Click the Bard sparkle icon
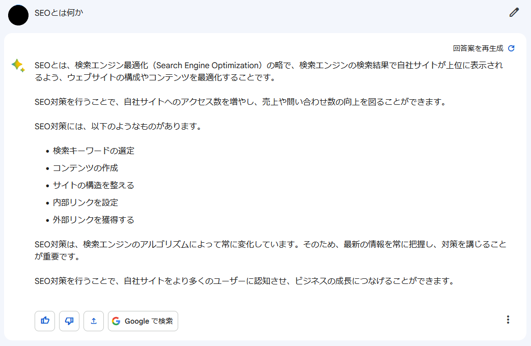 18,66
